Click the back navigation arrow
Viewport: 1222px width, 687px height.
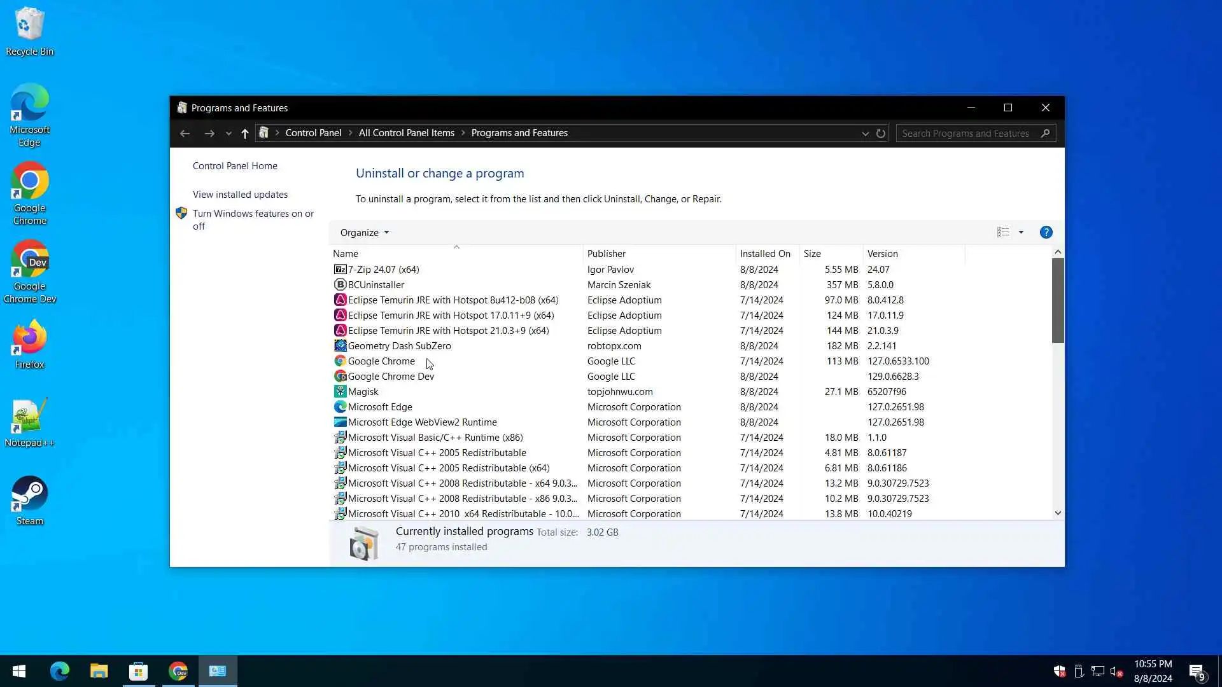(x=185, y=133)
